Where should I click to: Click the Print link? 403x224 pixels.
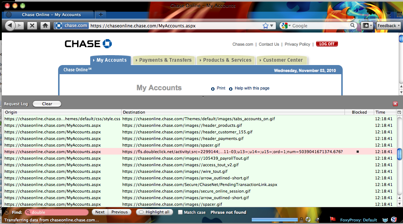coord(221,88)
